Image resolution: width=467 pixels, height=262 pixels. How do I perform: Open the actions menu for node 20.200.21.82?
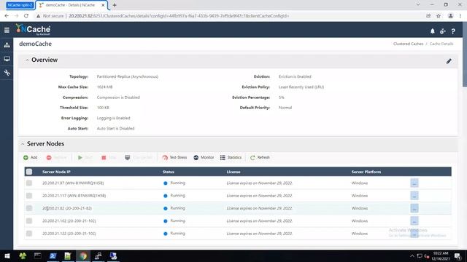click(414, 208)
